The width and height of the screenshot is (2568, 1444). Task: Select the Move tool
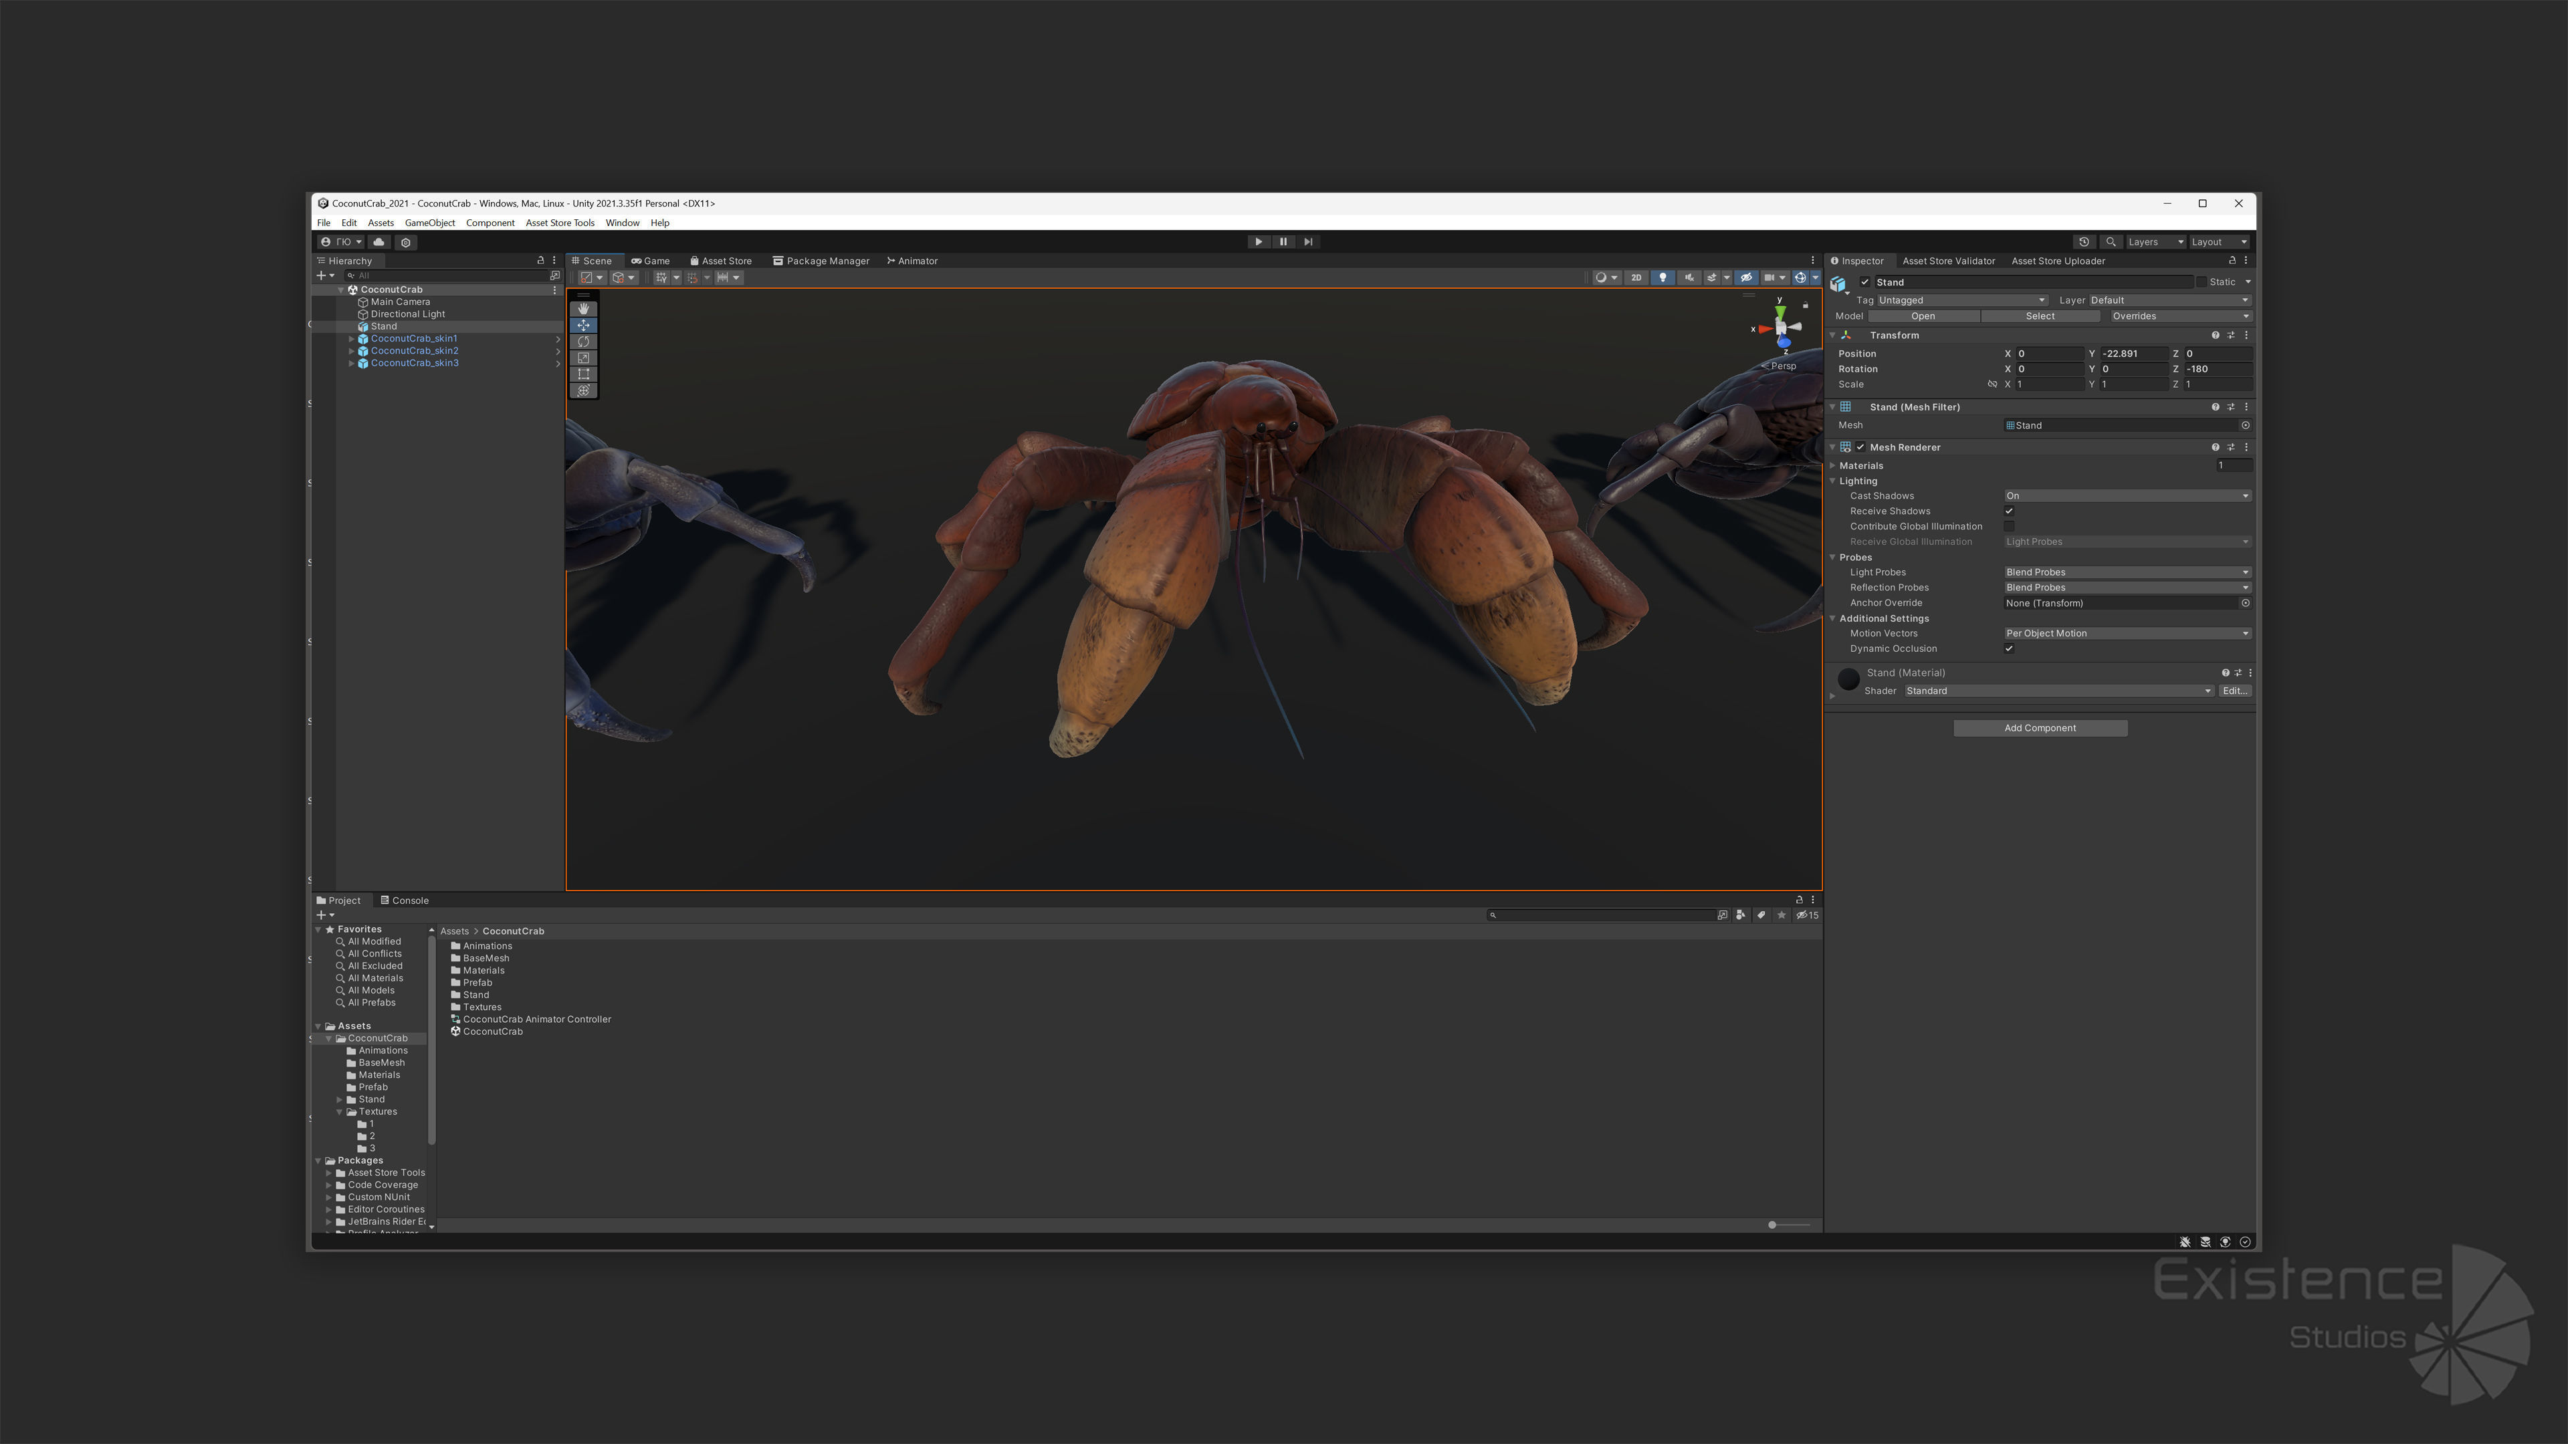583,325
